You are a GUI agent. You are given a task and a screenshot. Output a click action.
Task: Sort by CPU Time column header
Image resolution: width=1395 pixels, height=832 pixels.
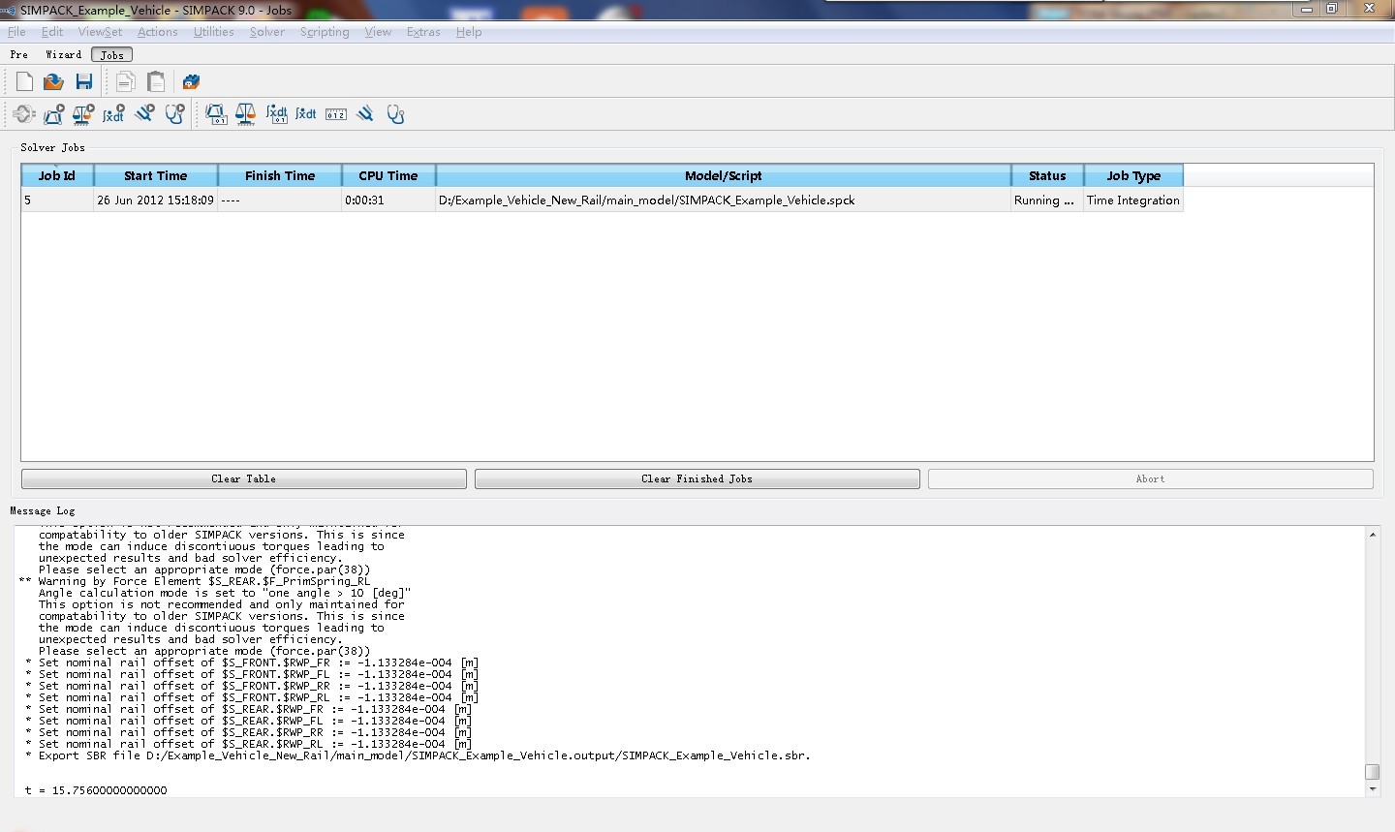coord(388,175)
